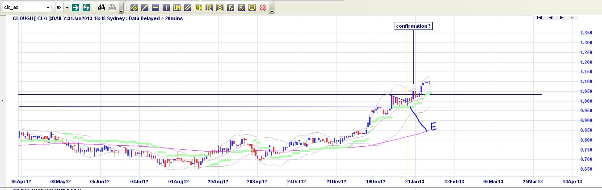Select the horizontal line drawing tool
Screen dimensions: 602x190
point(156,8)
